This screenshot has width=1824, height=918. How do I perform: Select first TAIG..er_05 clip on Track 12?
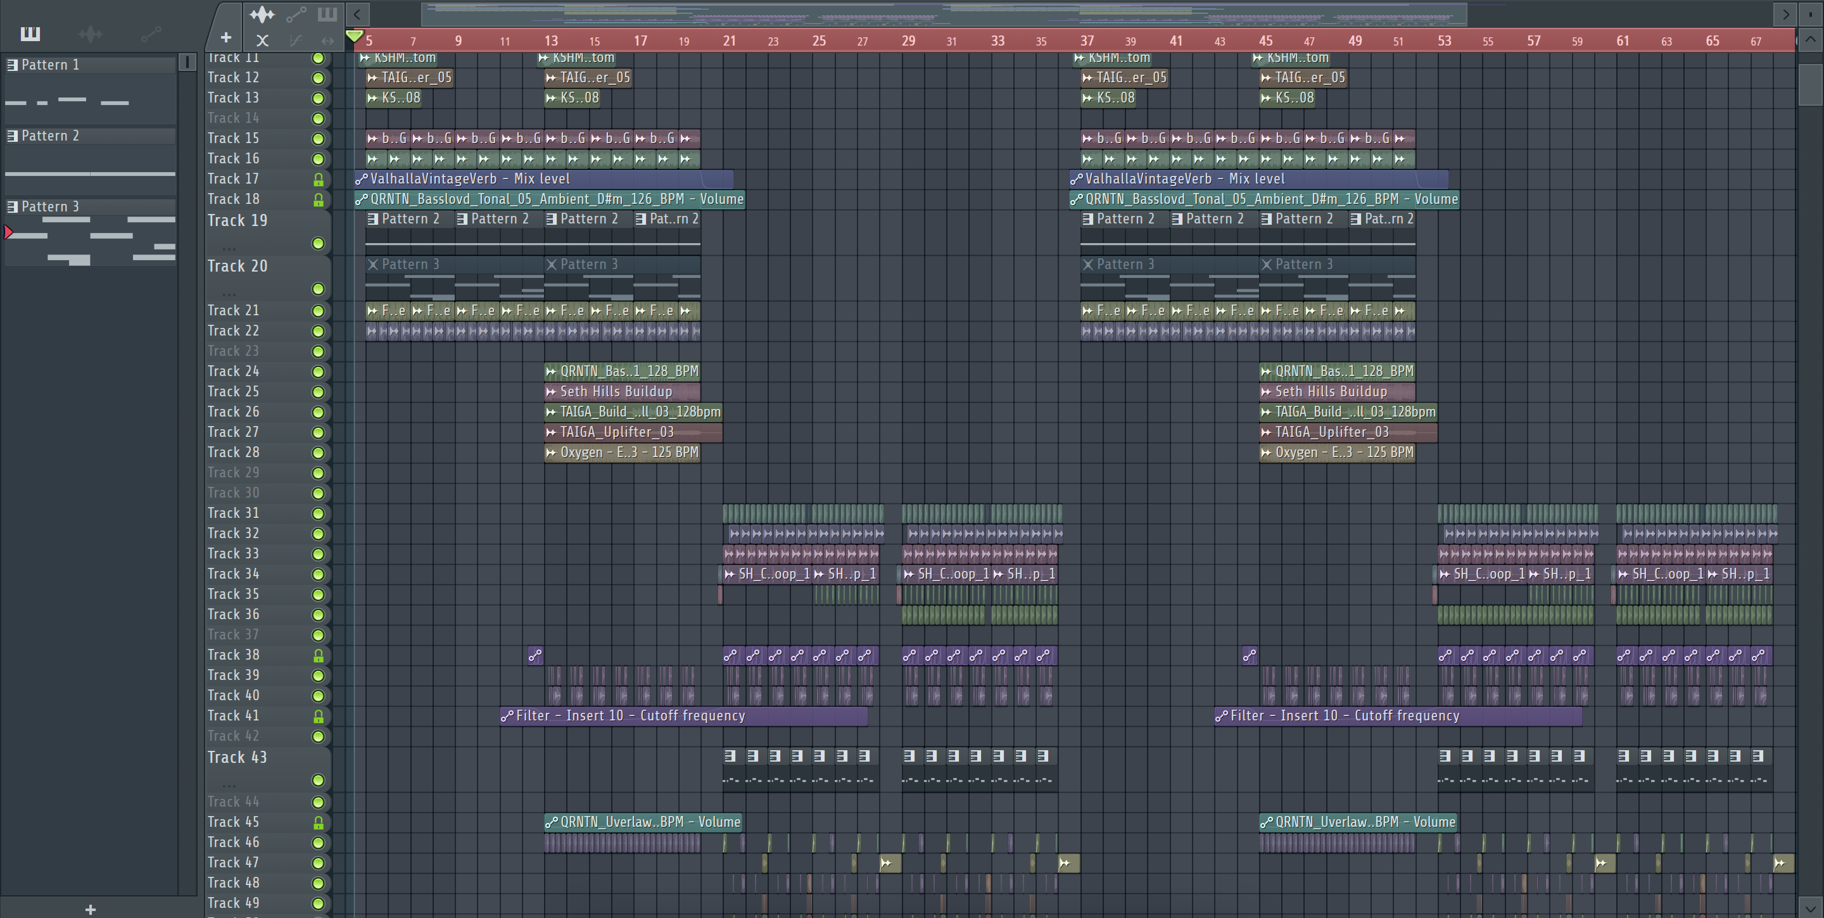[409, 77]
